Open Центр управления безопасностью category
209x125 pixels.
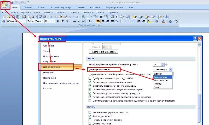(x=61, y=83)
